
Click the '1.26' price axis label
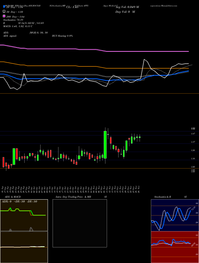point(193,150)
